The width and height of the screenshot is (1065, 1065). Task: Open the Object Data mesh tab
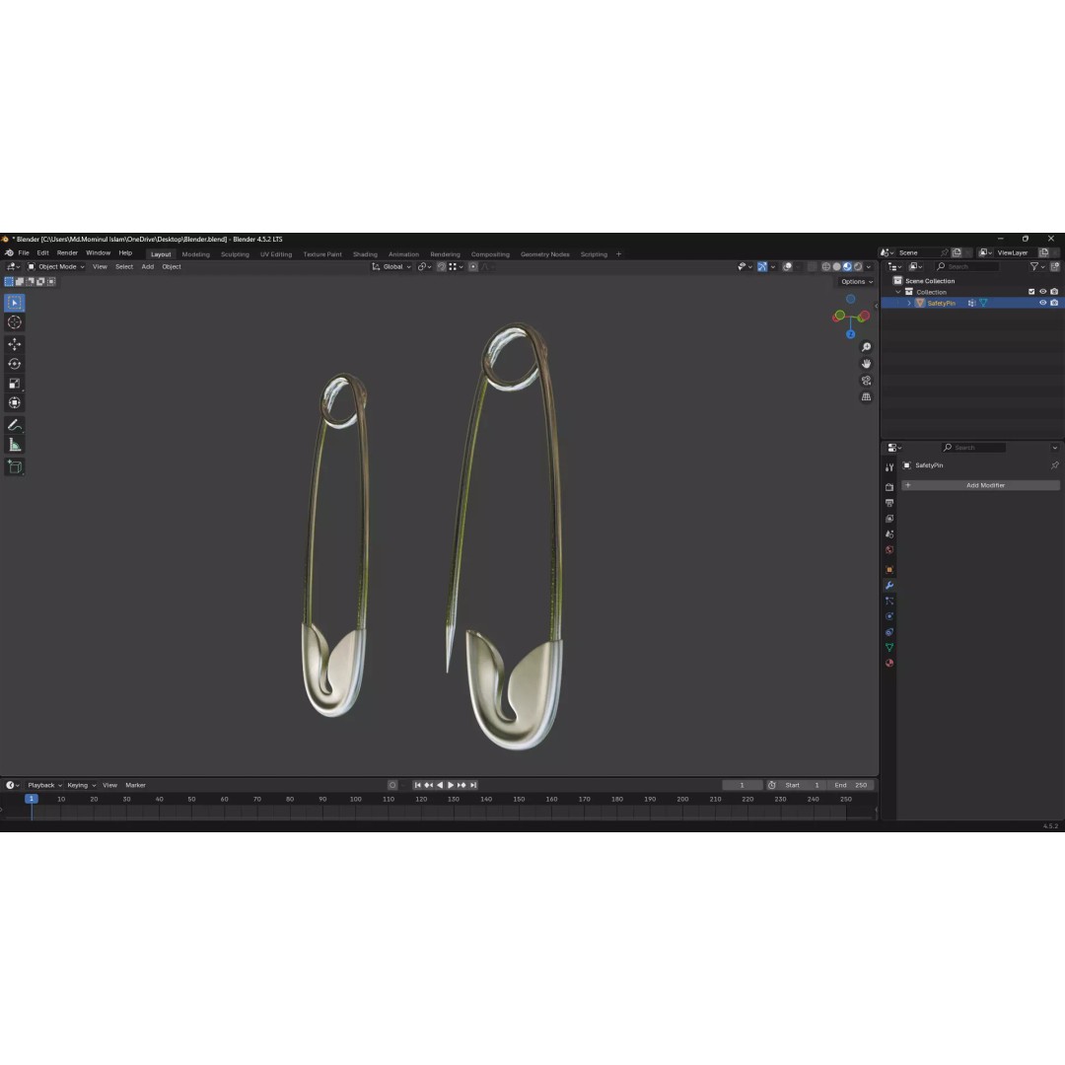pos(889,647)
